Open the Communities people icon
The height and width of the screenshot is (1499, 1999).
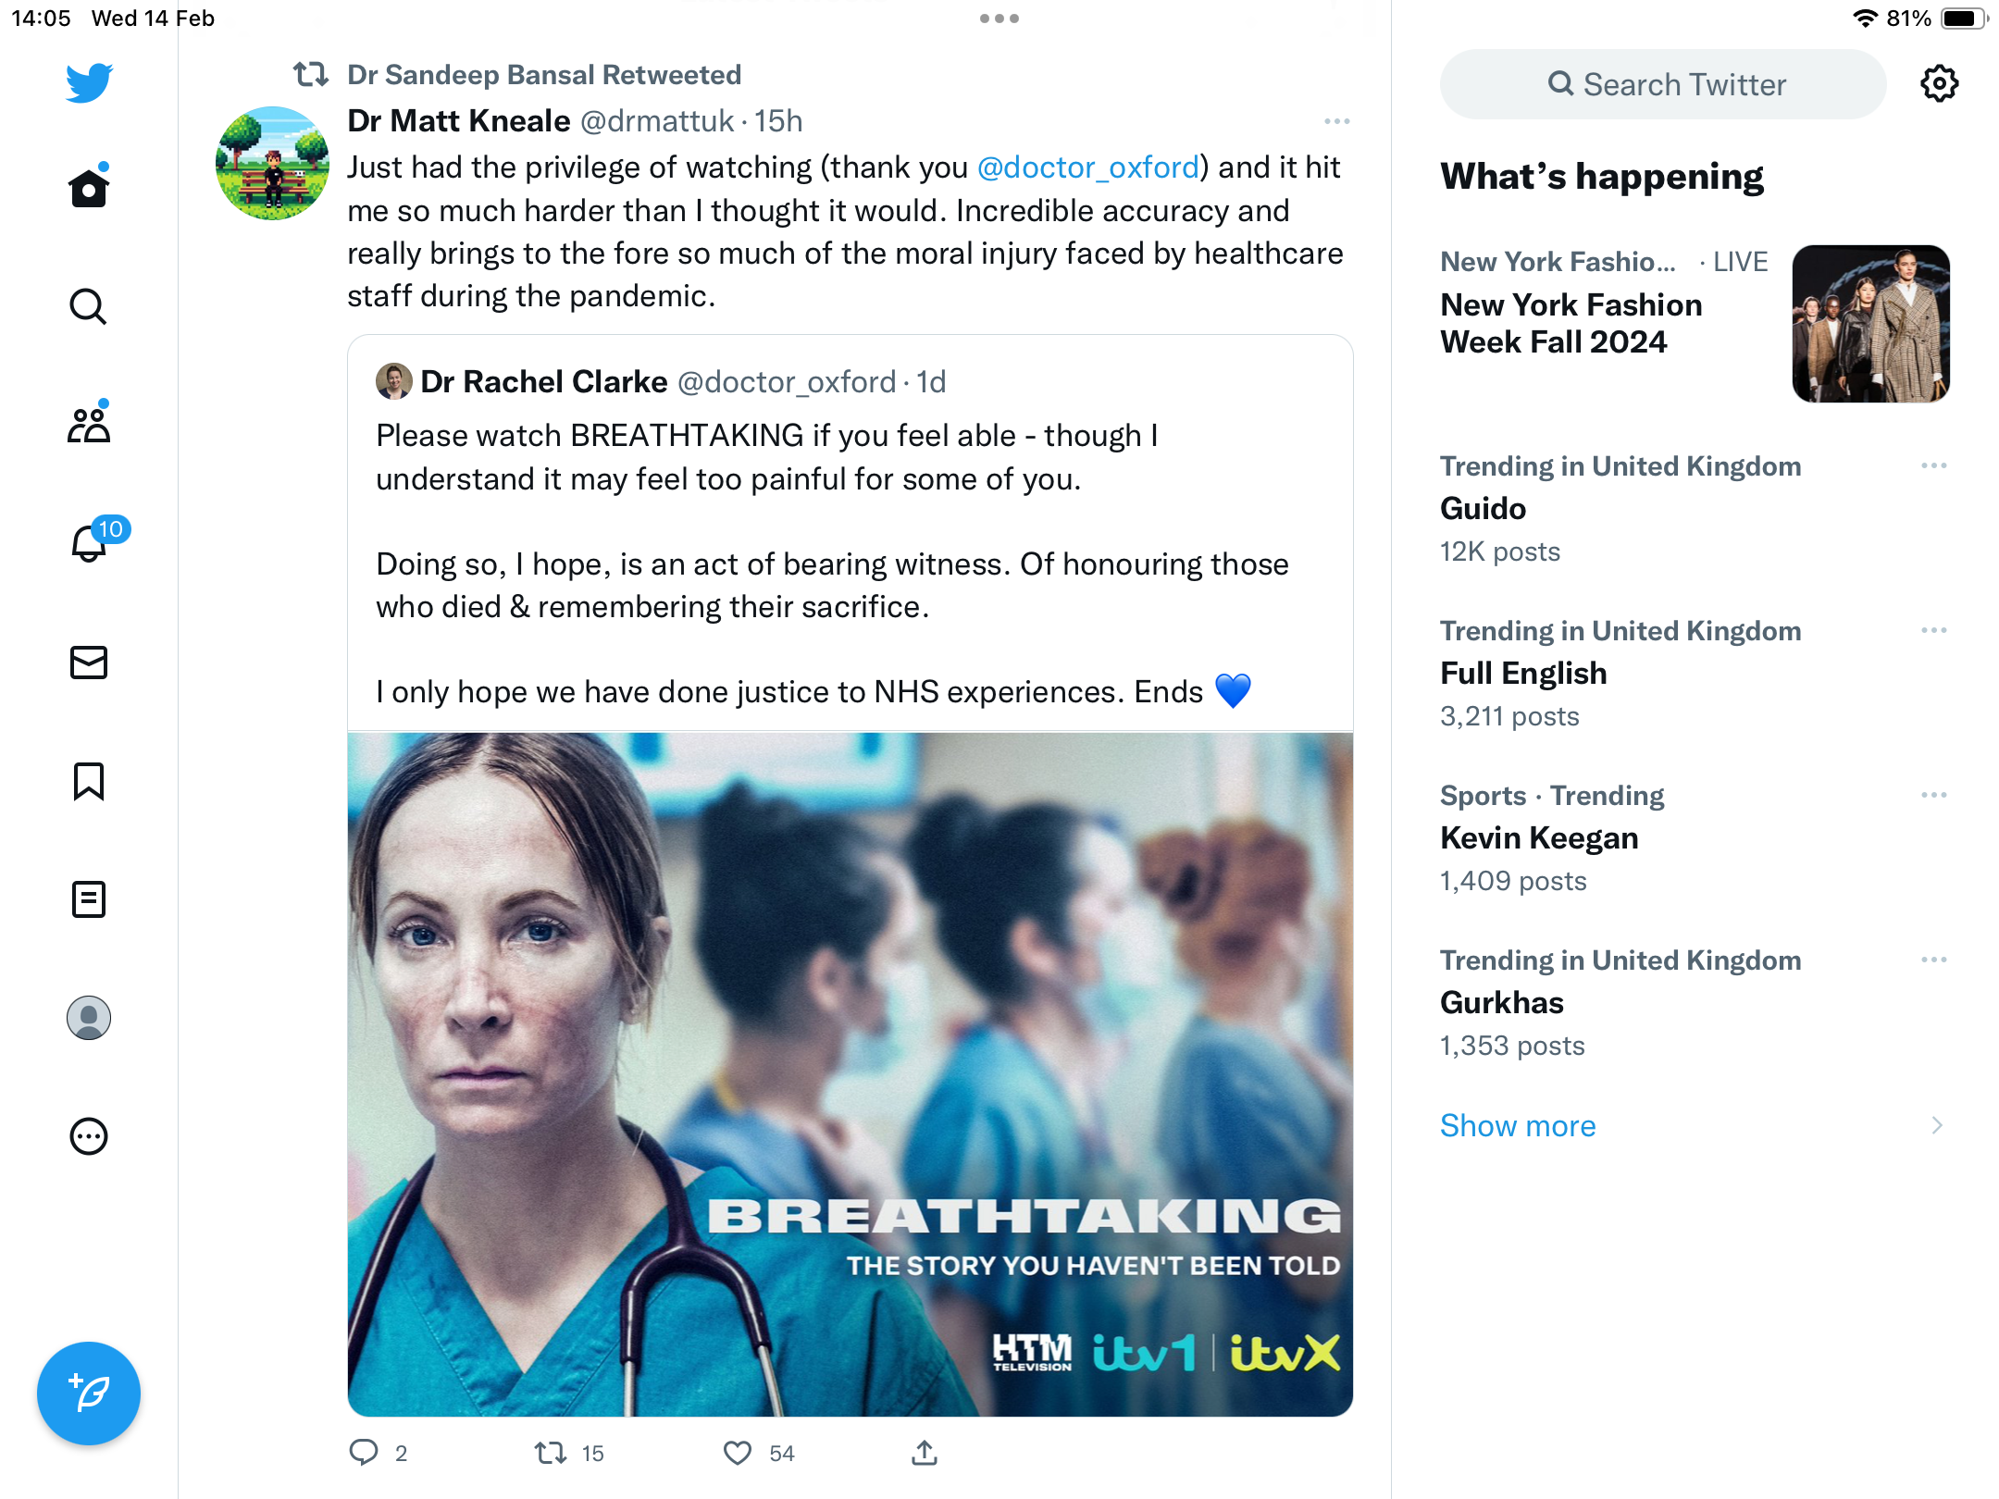click(x=89, y=425)
